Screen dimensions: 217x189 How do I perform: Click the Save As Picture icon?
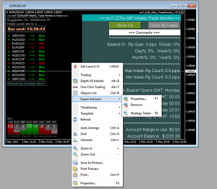(75, 163)
